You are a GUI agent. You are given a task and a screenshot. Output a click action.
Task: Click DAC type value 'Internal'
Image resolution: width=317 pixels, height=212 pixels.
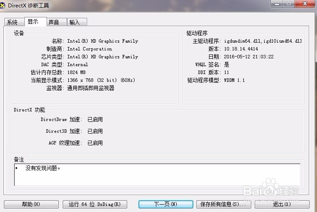tap(78, 65)
